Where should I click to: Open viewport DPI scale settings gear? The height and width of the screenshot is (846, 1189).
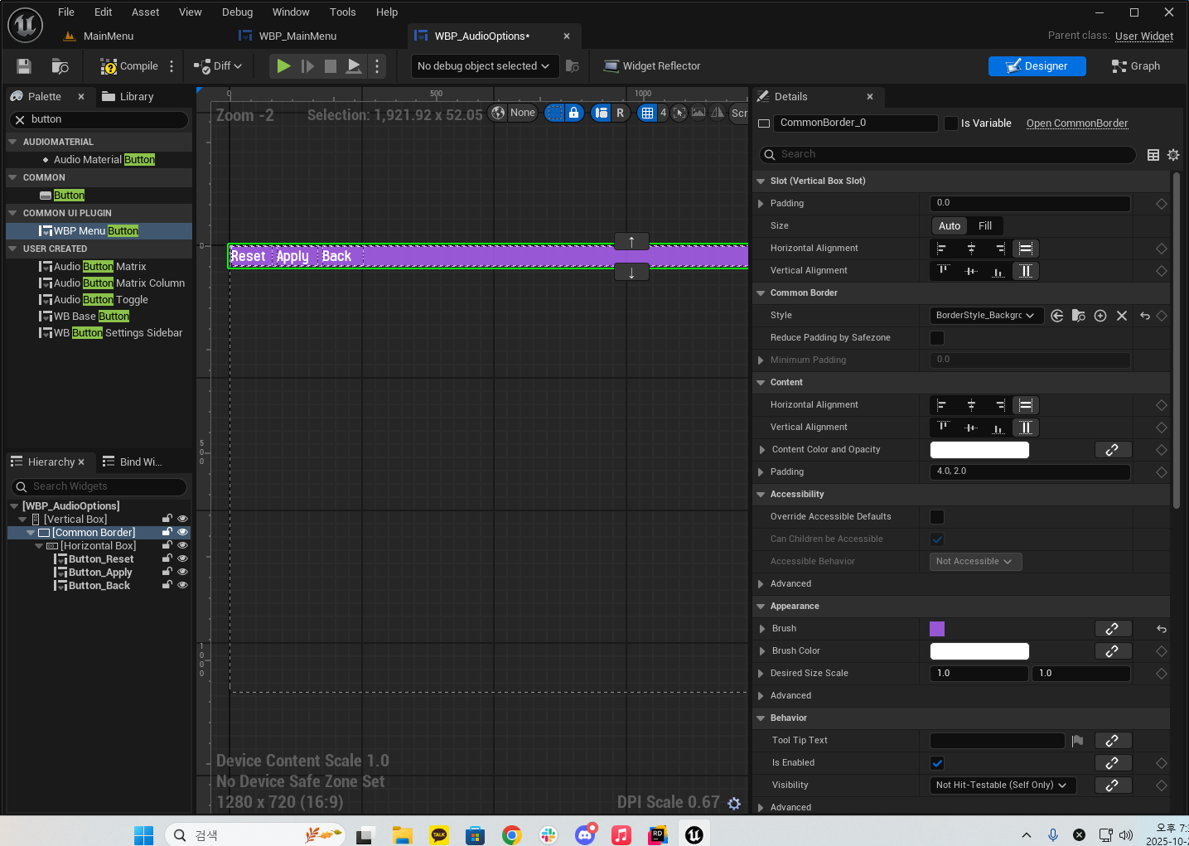tap(733, 803)
